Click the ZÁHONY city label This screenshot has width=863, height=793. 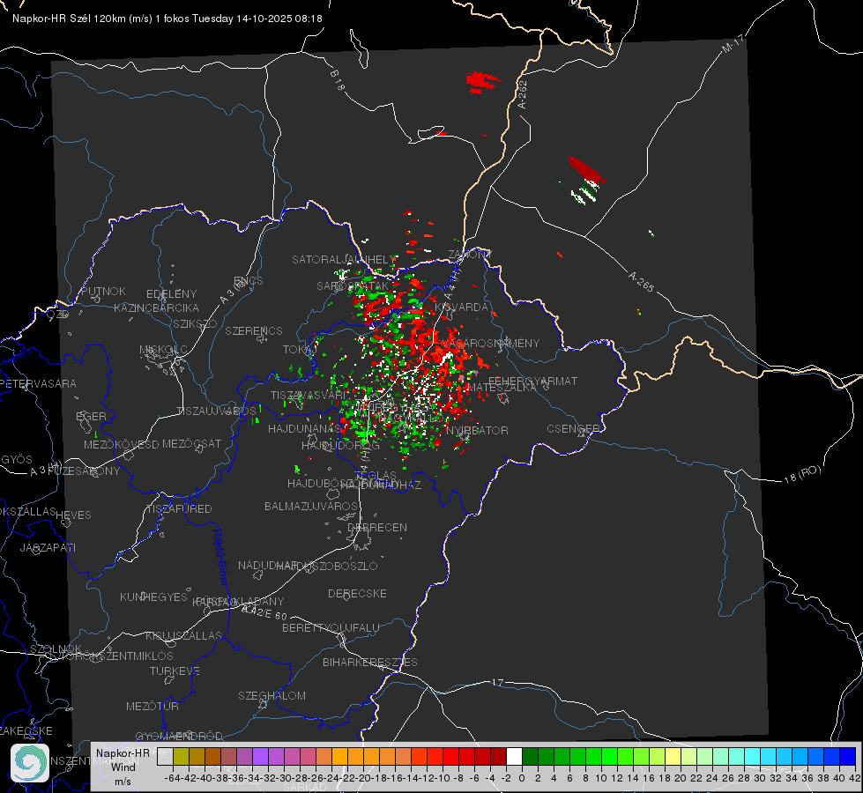tap(470, 255)
